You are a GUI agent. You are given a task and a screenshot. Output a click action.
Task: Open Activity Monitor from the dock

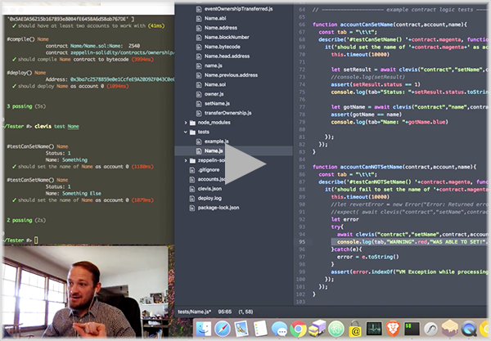[x=374, y=329]
